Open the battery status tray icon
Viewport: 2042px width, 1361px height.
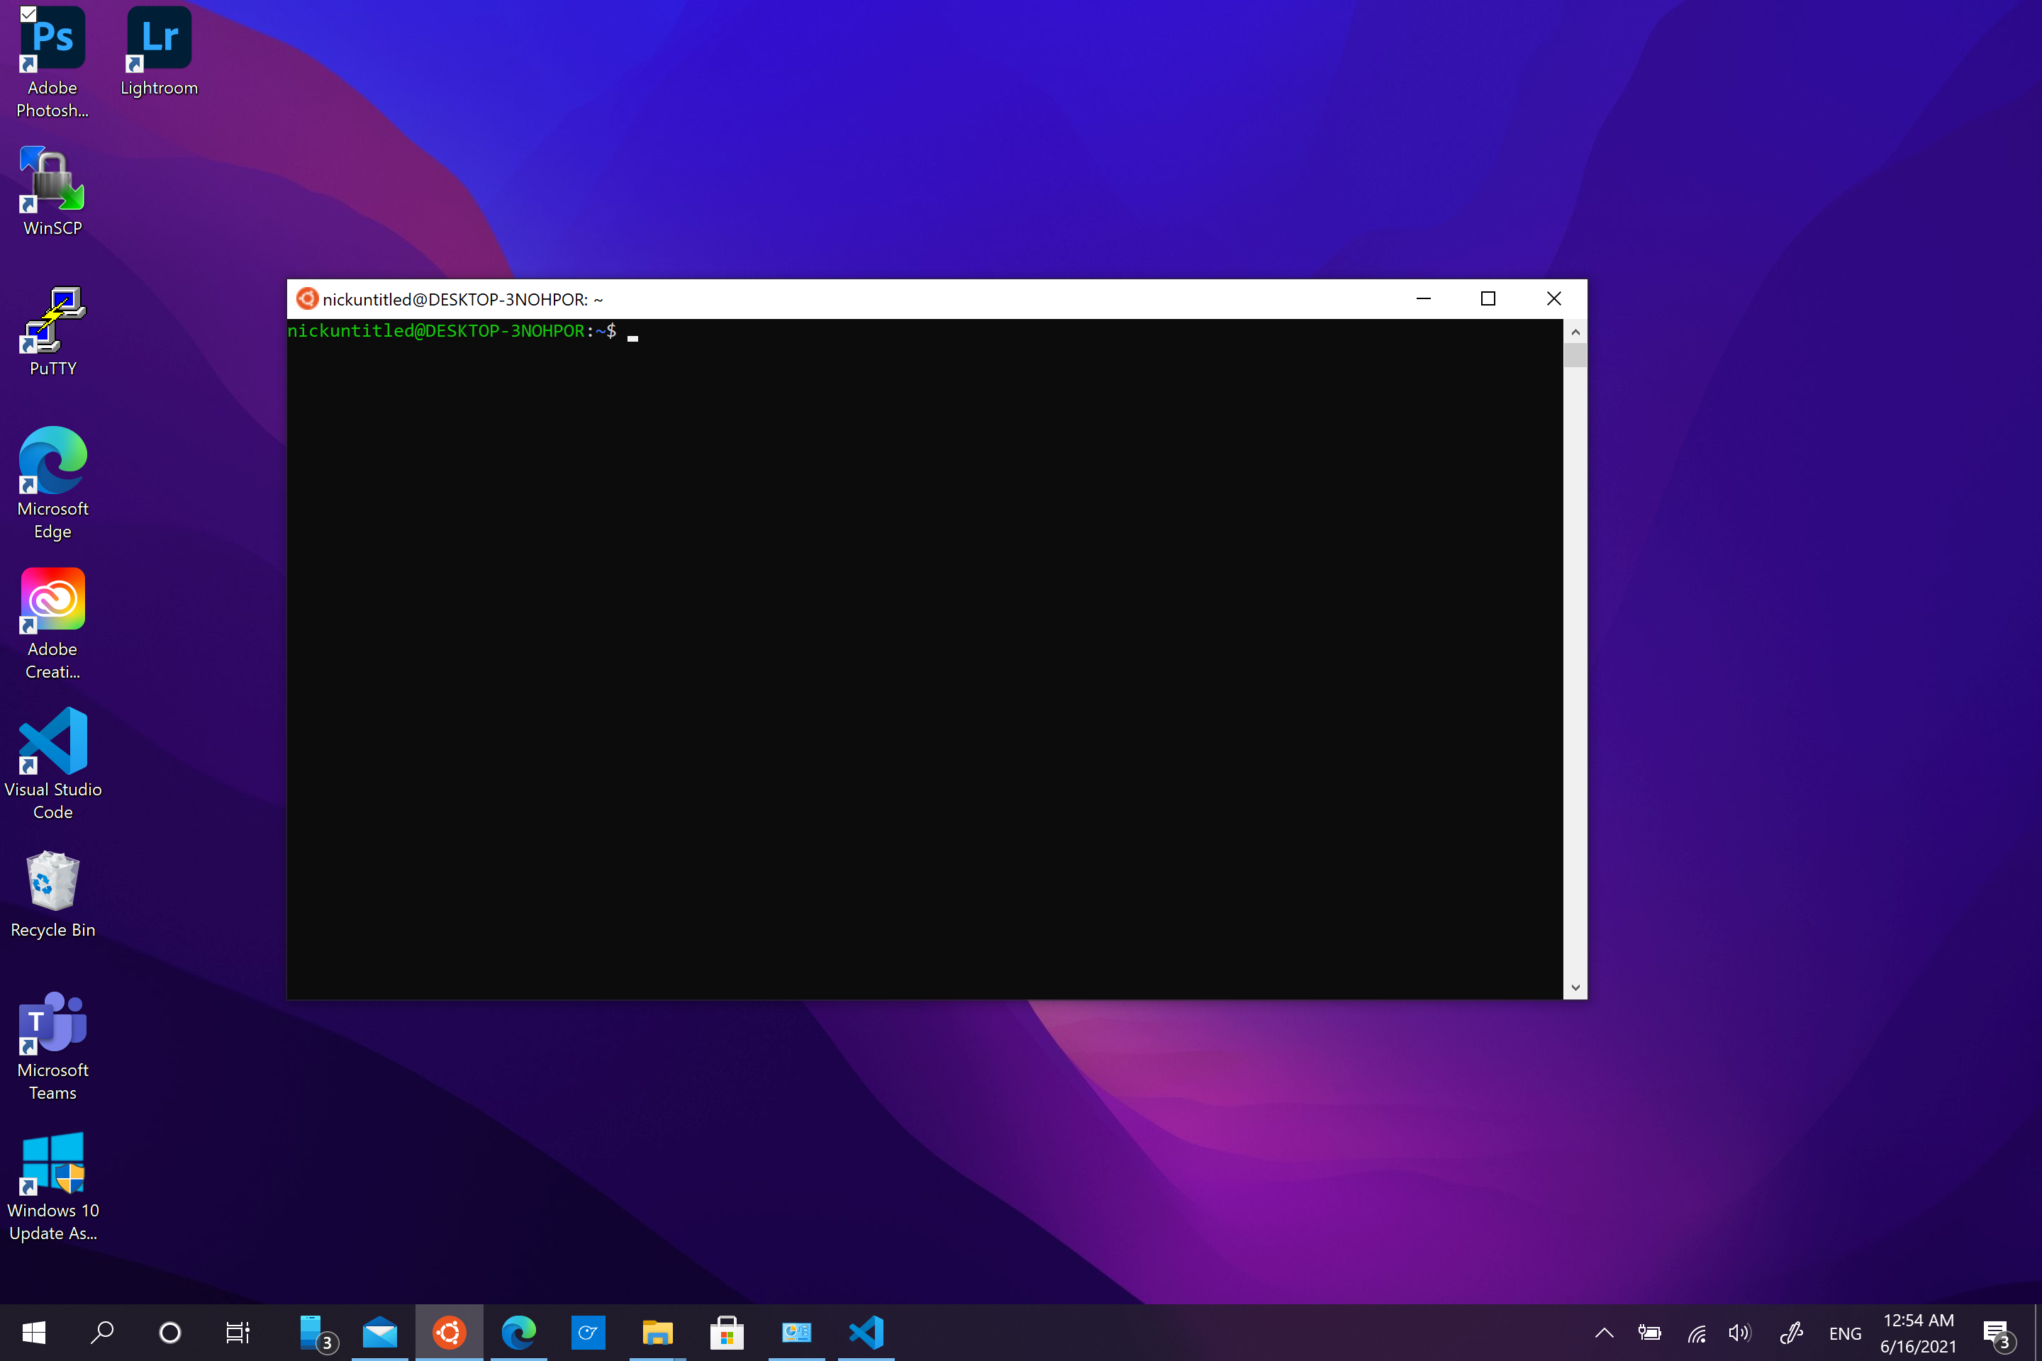click(x=1648, y=1333)
